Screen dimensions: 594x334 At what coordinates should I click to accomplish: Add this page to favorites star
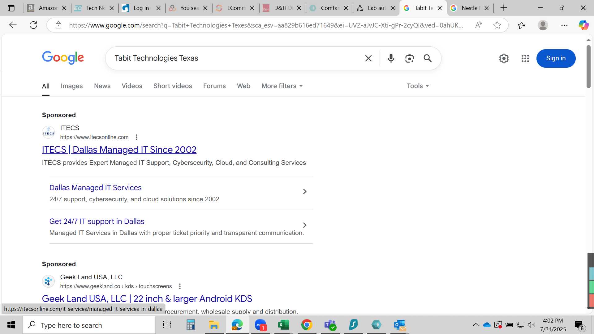[x=497, y=25]
